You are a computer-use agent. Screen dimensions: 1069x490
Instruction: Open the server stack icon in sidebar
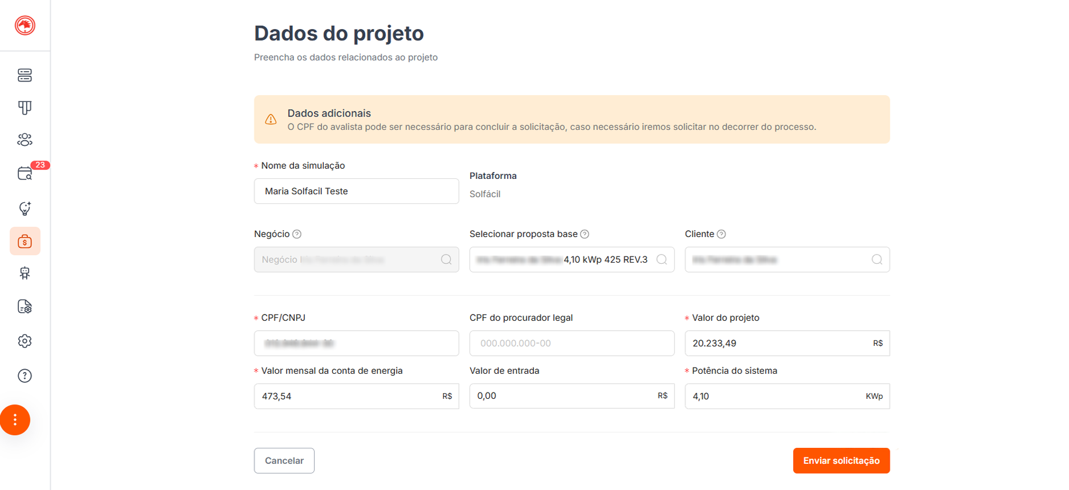coord(25,75)
